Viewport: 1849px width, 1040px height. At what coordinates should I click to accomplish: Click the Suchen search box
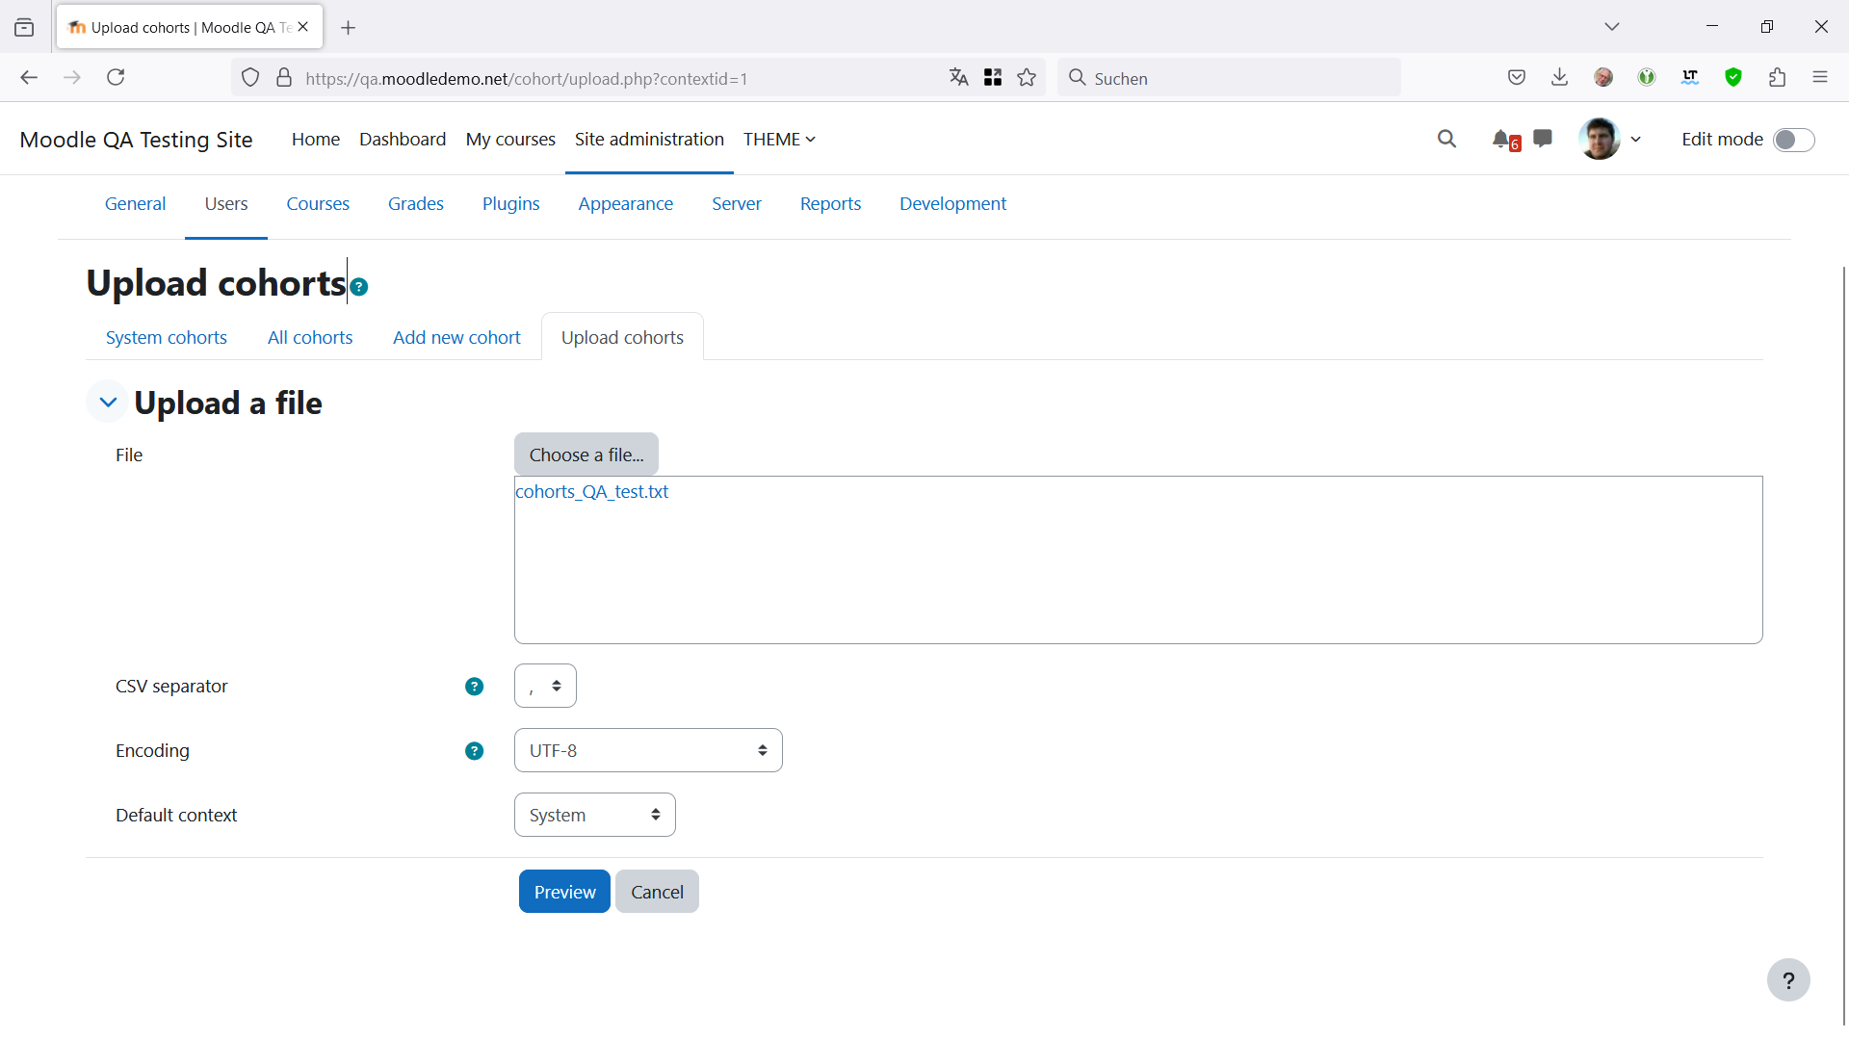click(1229, 78)
